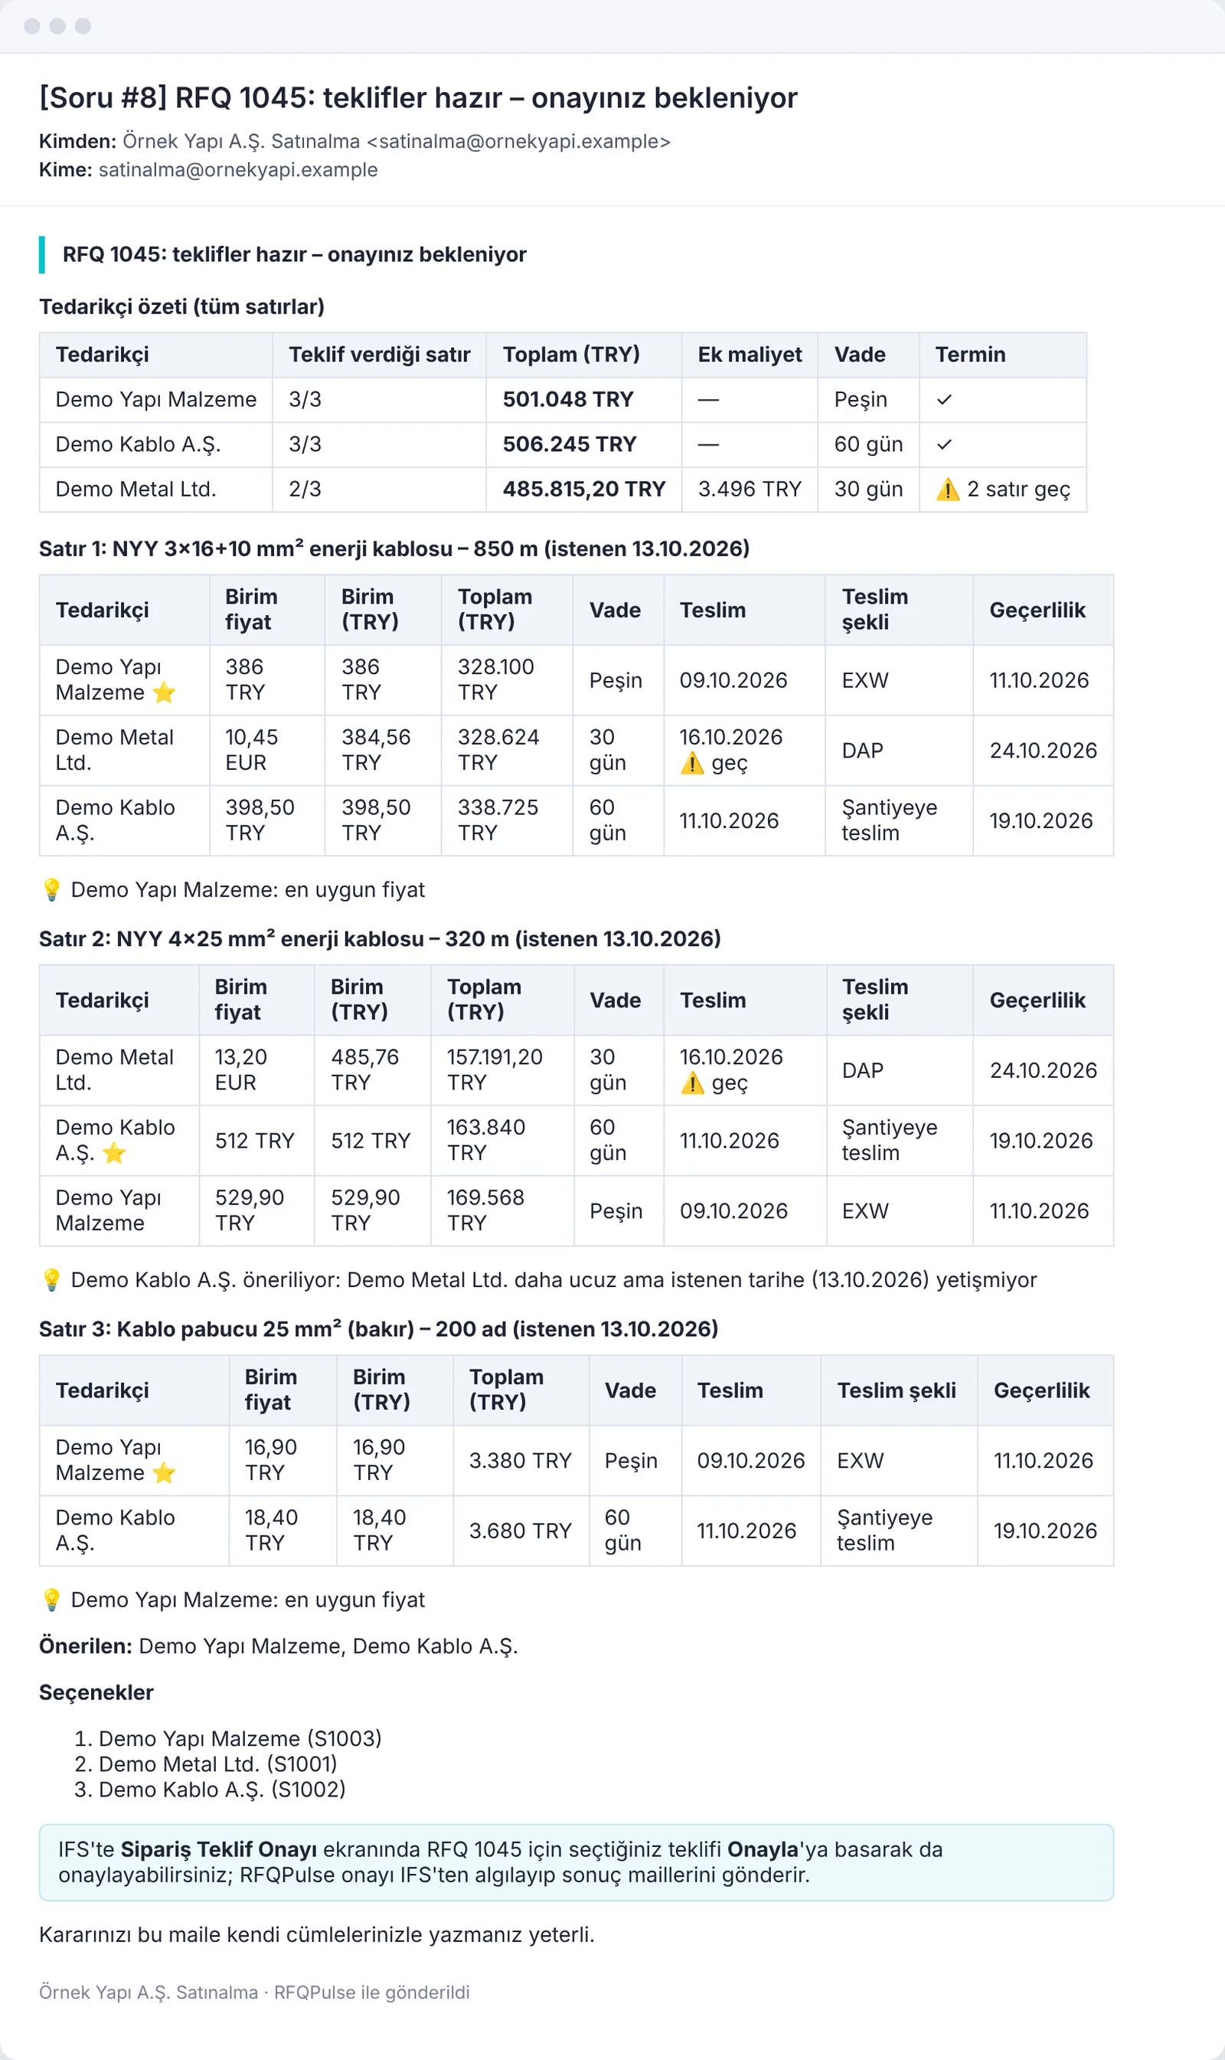Viewport: 1225px width, 2060px height.
Task: Click the recipient address in the Kime line
Action: (238, 169)
